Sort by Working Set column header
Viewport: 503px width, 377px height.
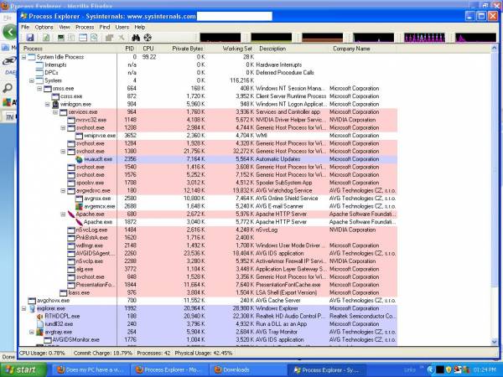point(231,49)
